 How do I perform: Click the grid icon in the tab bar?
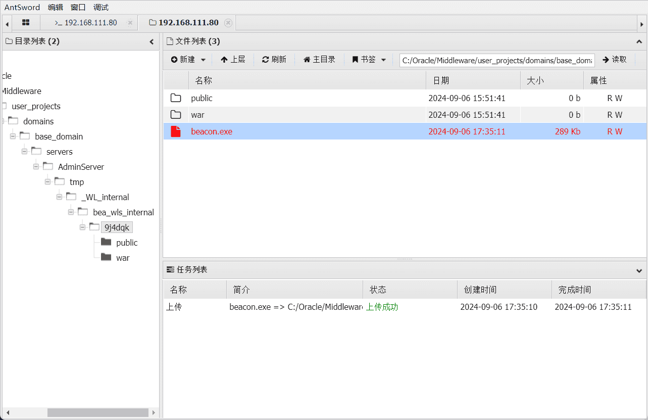(x=26, y=22)
